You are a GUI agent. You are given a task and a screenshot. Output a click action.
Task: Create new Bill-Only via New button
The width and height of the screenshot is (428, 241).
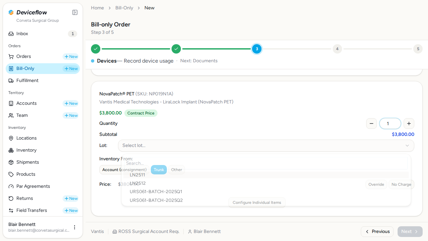click(x=71, y=69)
